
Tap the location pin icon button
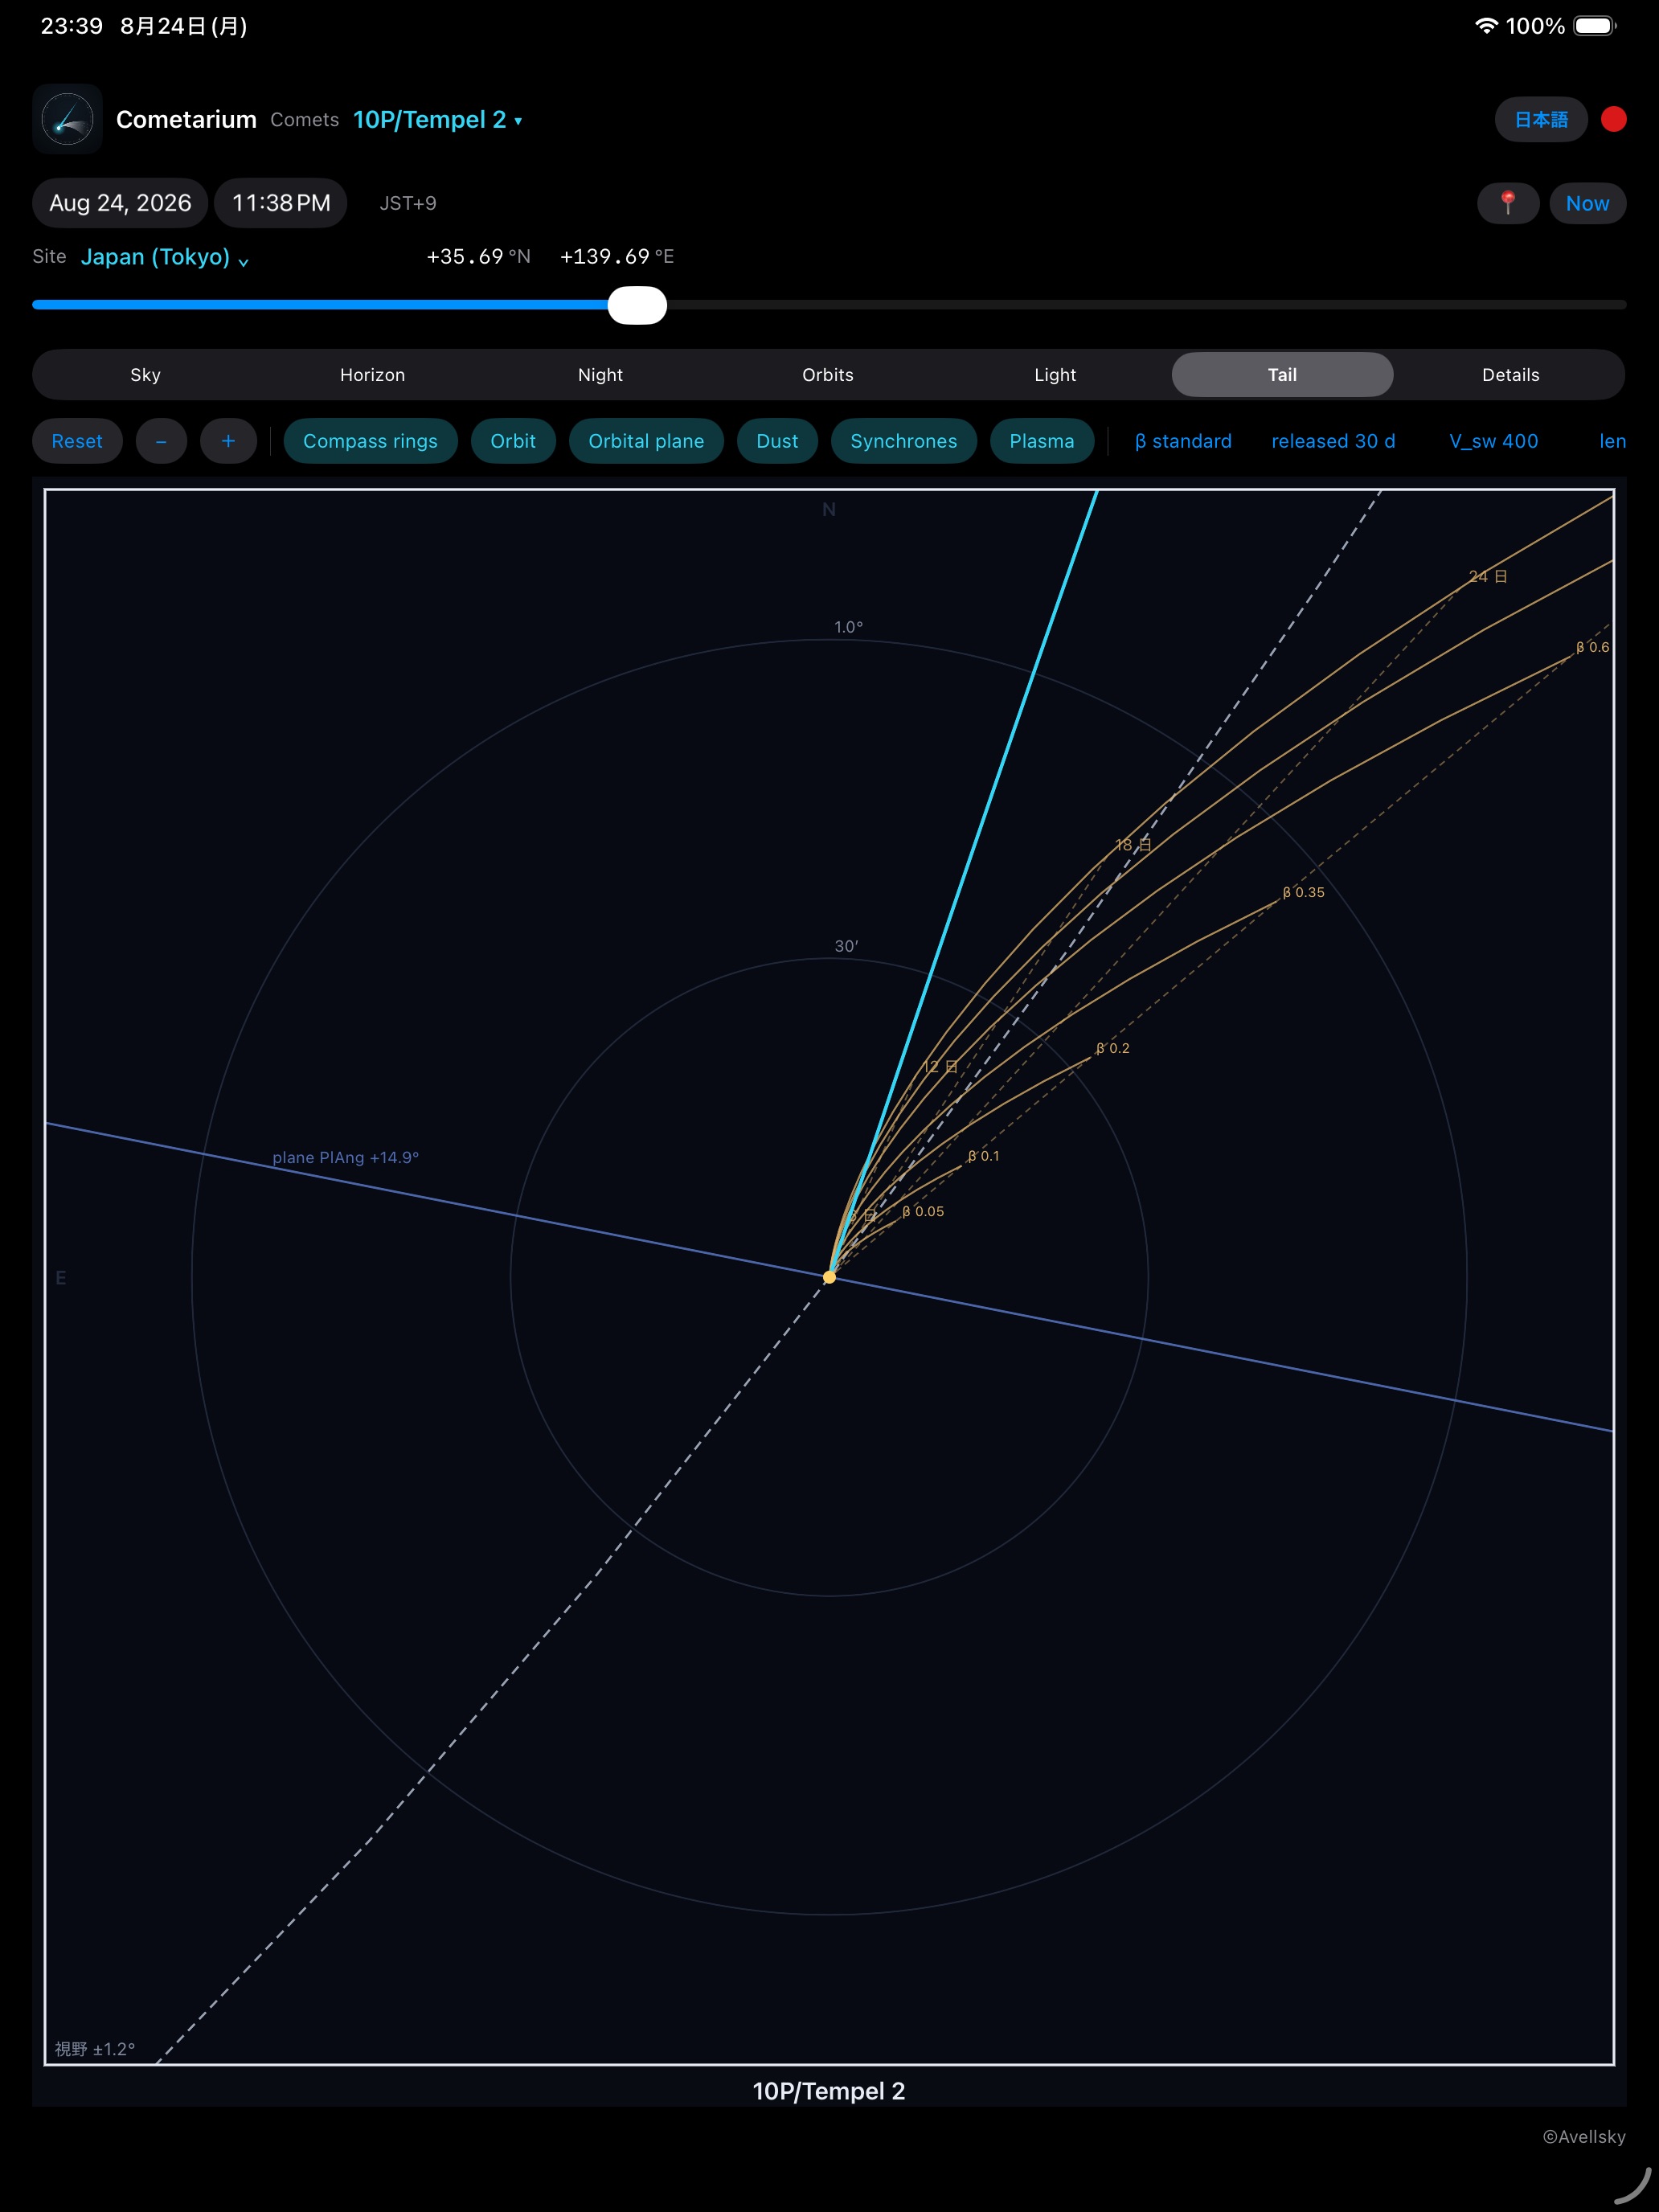coord(1507,203)
